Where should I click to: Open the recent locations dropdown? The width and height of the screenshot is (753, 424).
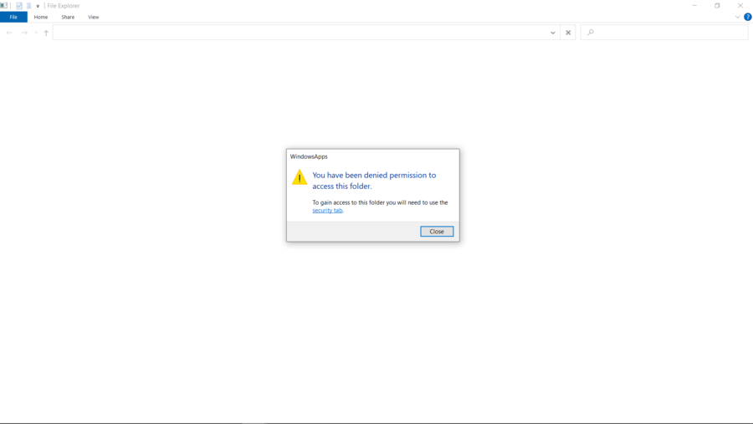(x=36, y=33)
